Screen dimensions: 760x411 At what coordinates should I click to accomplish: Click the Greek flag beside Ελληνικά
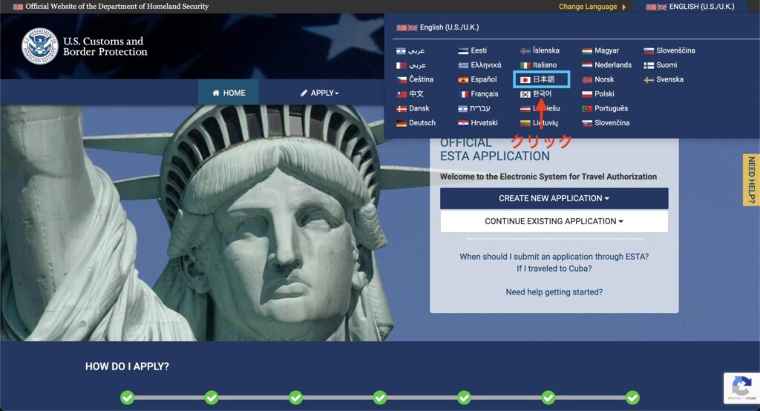pos(463,65)
